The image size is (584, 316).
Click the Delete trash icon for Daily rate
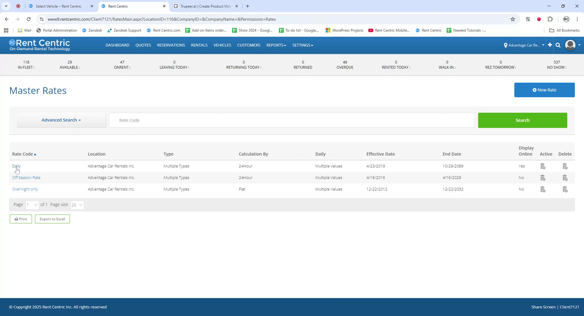point(565,166)
